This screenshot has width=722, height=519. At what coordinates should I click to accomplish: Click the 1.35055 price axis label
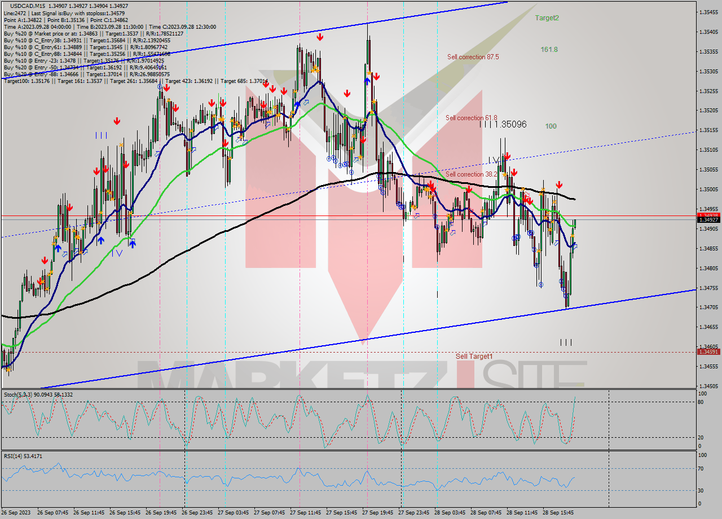coord(708,170)
